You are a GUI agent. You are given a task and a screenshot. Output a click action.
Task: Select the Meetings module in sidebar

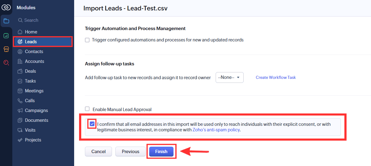pos(34,91)
